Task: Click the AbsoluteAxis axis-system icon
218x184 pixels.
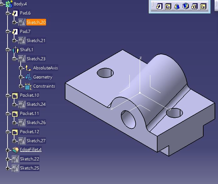Action: click(x=28, y=68)
